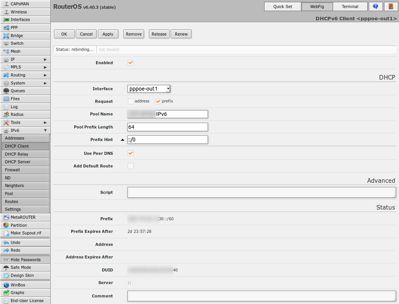Check the Request address checkbox

click(x=131, y=101)
